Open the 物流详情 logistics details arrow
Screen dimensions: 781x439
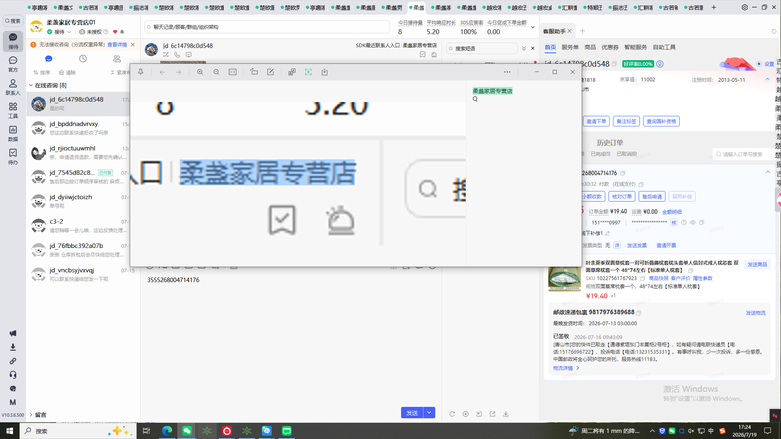(578, 368)
